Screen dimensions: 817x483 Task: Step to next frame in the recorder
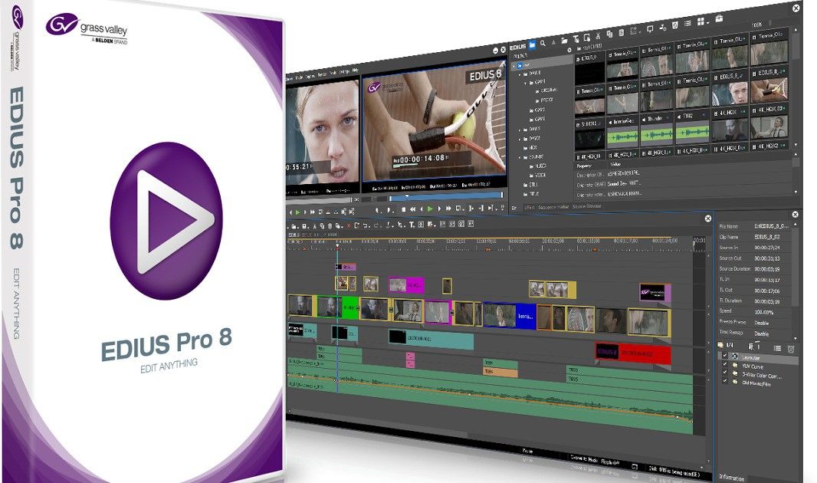tap(439, 209)
